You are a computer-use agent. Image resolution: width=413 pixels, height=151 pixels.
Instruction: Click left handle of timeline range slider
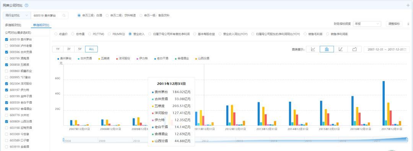[63, 140]
